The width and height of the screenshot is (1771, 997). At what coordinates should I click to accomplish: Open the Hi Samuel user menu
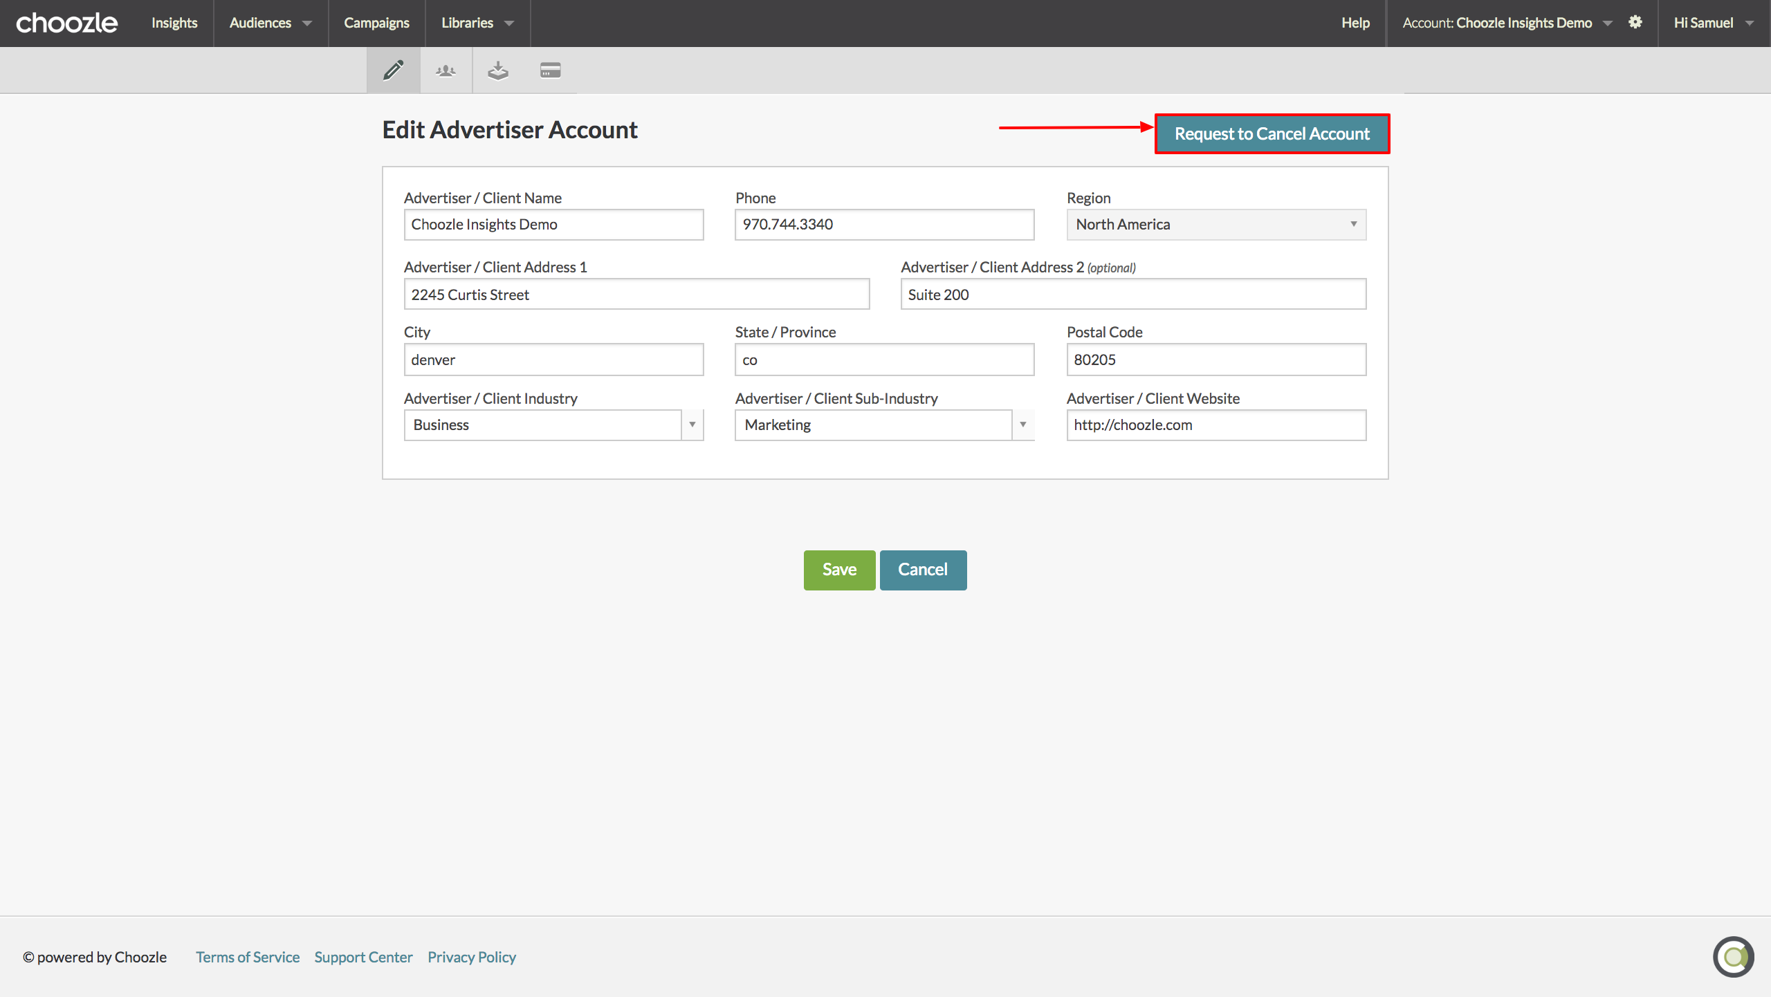(x=1714, y=23)
